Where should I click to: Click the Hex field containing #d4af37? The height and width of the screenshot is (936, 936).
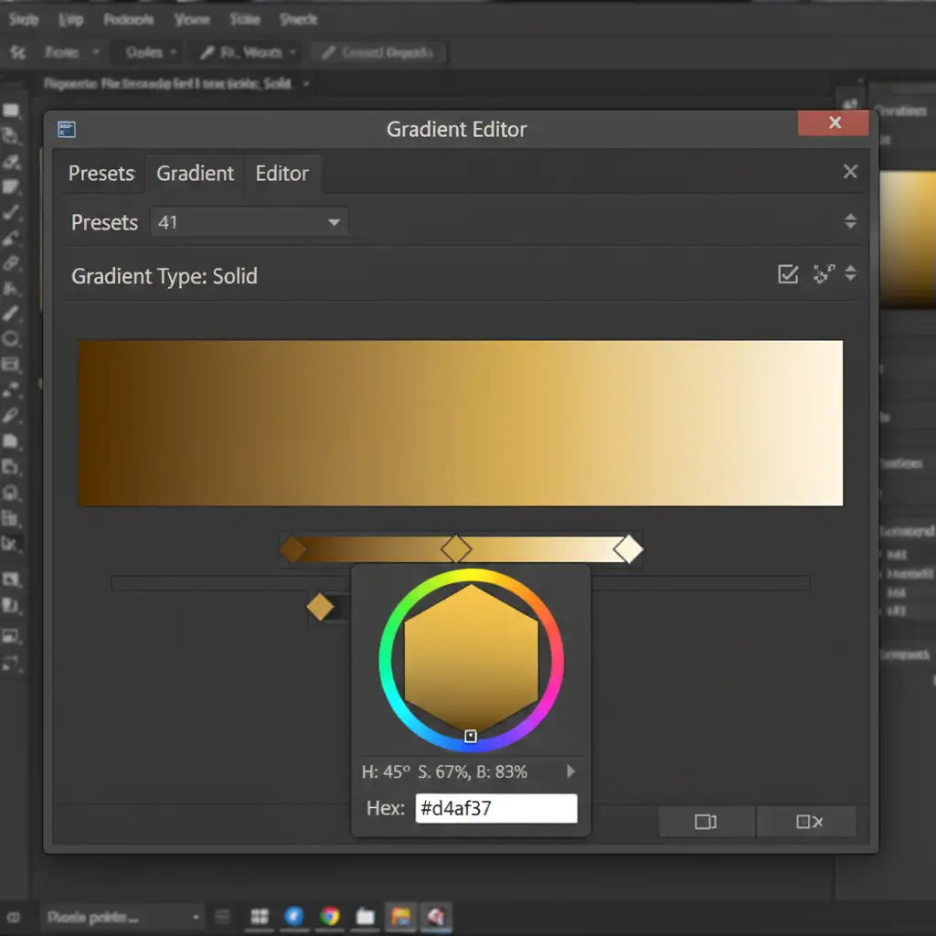[495, 809]
